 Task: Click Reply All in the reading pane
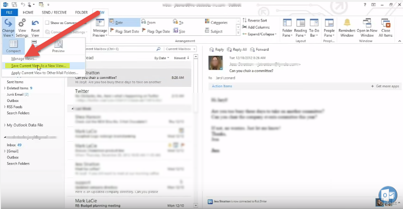237,49
